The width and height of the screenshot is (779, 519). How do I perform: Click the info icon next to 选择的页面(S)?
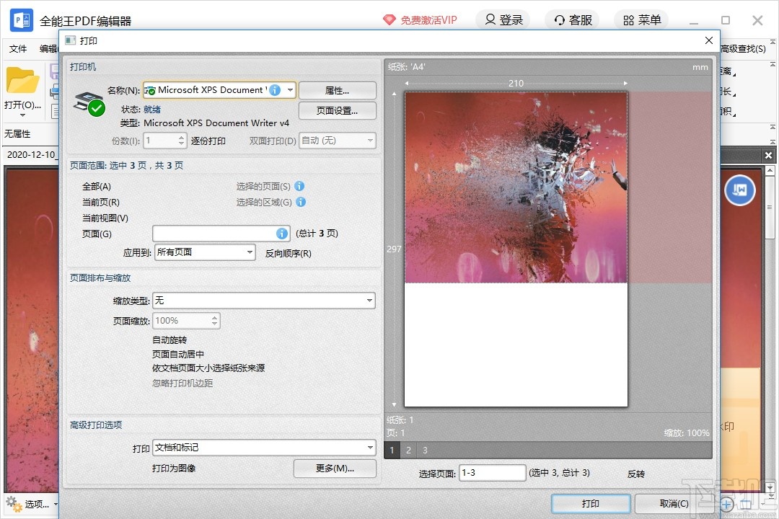(299, 186)
